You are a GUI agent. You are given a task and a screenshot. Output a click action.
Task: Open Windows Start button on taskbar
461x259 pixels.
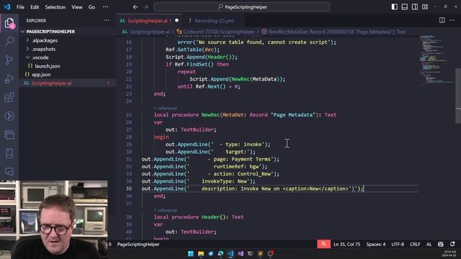coord(191,253)
